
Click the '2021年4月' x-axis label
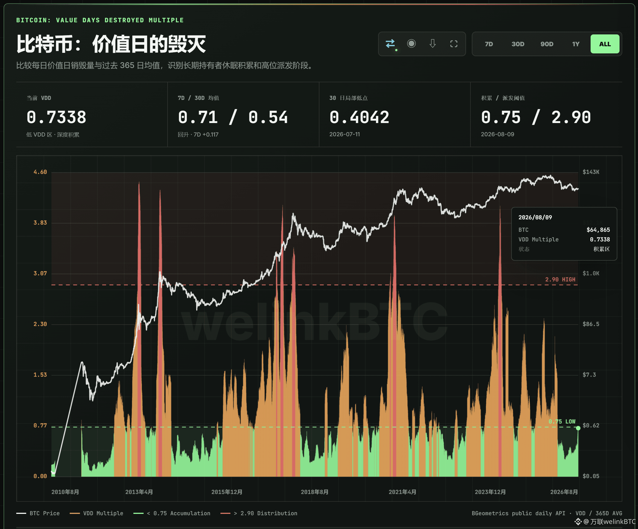coord(403,492)
